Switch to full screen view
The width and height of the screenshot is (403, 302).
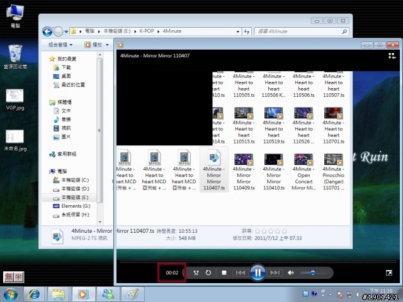(389, 272)
